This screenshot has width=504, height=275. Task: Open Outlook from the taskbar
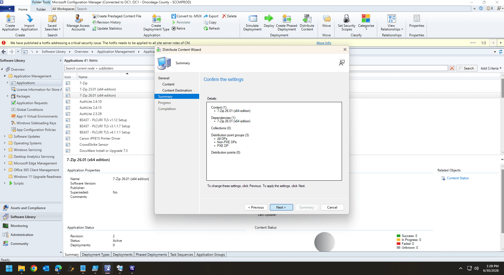point(46,268)
